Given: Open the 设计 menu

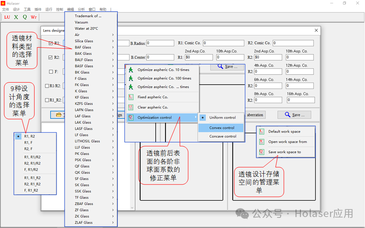Looking at the screenshot, I should 16,9.
